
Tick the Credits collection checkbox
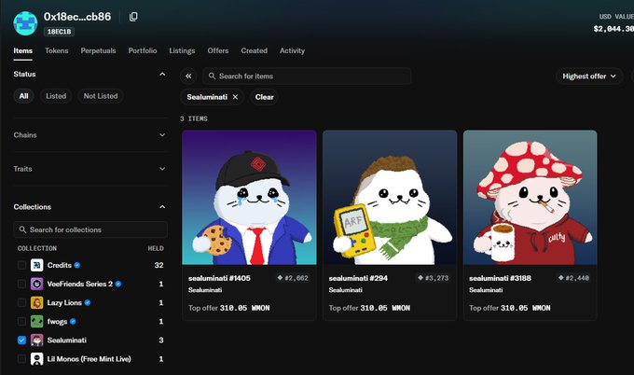21,265
